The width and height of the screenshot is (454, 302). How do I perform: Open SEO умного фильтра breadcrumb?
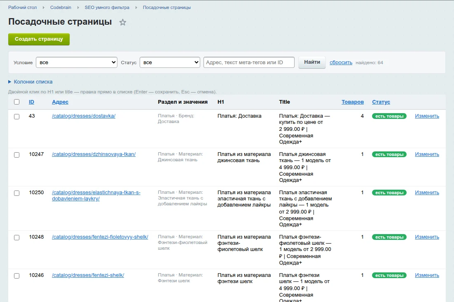[107, 7]
